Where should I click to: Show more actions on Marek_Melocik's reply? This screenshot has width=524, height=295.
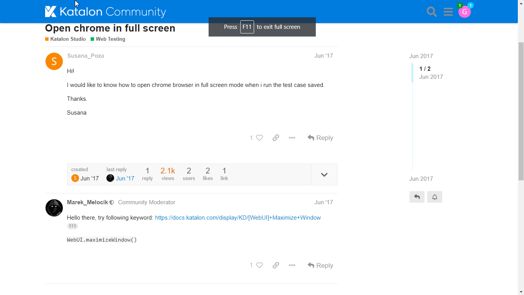pos(292,265)
